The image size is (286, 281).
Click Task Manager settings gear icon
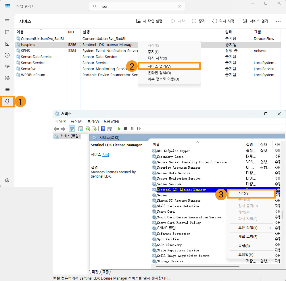pyautogui.click(x=7, y=180)
